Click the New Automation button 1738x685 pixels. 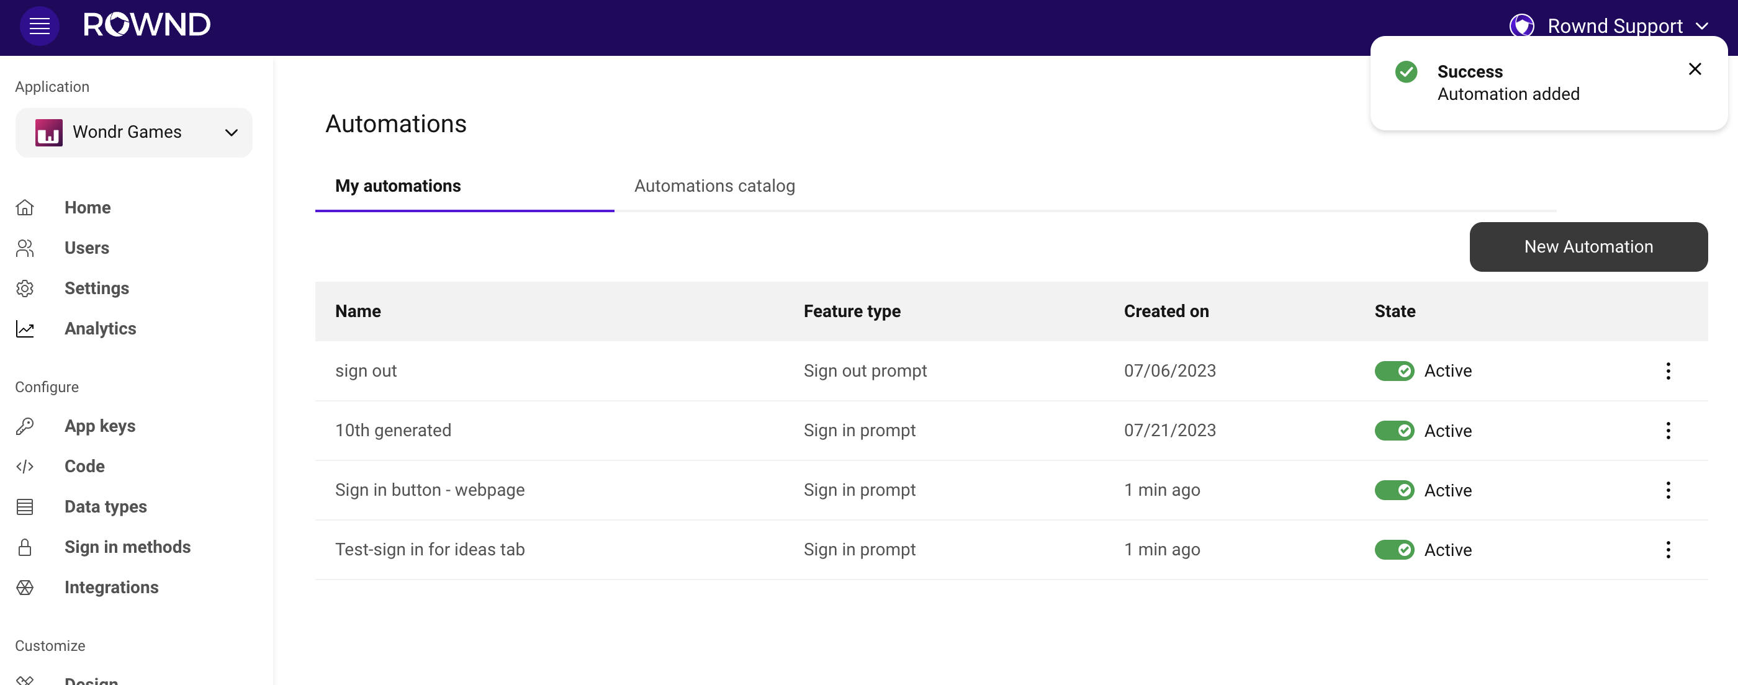coord(1588,247)
